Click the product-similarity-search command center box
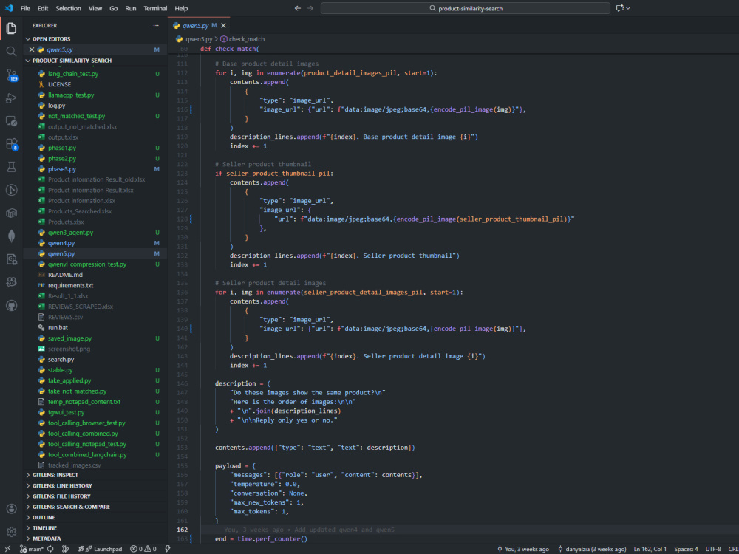 tap(465, 8)
